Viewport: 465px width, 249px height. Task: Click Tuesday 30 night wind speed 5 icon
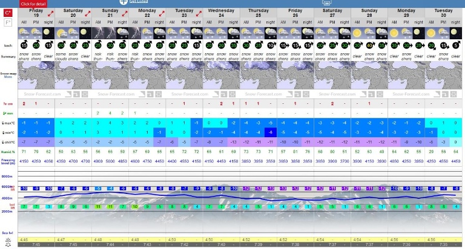[x=455, y=45]
